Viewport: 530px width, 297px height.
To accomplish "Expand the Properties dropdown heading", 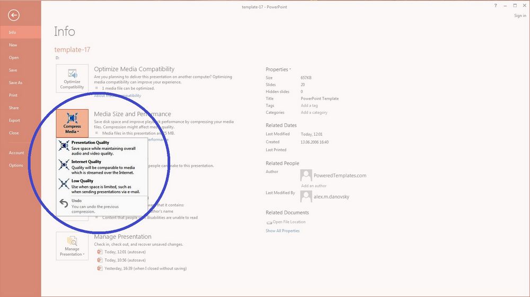I will [x=278, y=69].
